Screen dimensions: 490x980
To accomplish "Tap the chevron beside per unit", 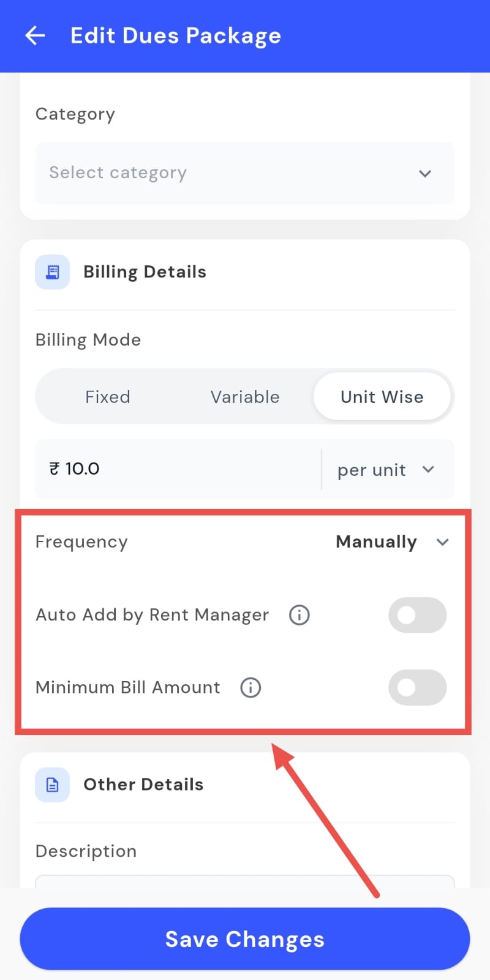I will (x=428, y=470).
